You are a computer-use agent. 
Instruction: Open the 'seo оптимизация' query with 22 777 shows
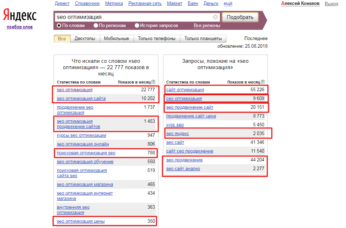[x=75, y=90]
